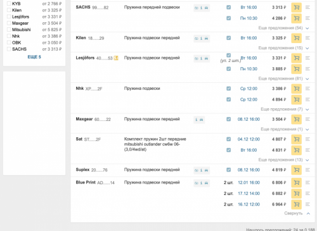
Task: Tick the Mitsubishi brand filter checkbox
Action: [x=9, y=30]
